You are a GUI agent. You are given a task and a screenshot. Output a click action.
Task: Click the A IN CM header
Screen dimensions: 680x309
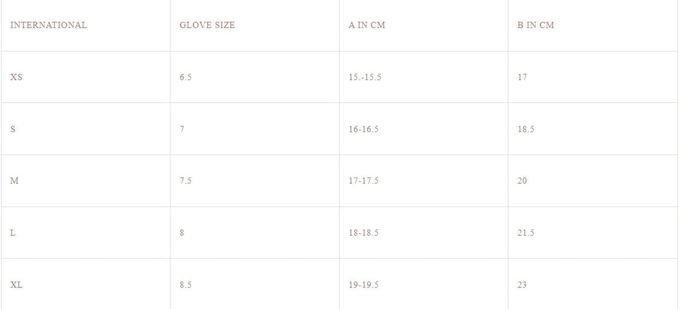tap(367, 25)
